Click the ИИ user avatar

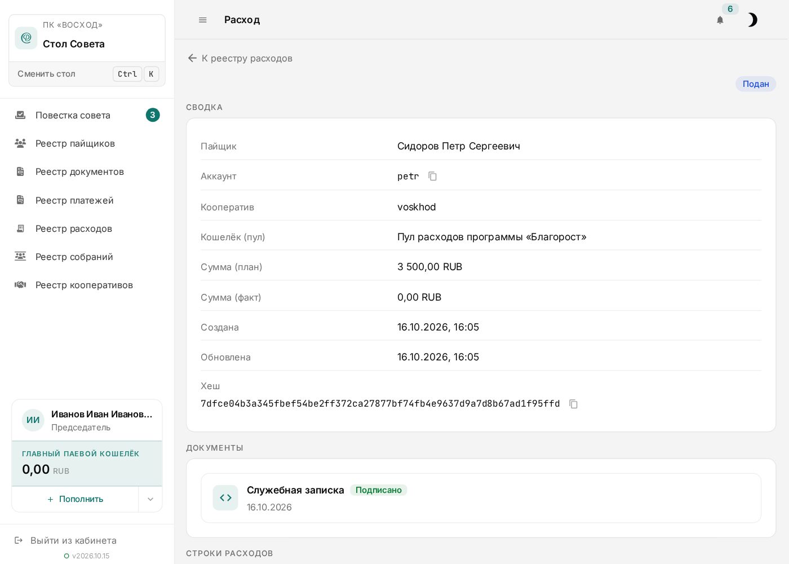pos(33,420)
